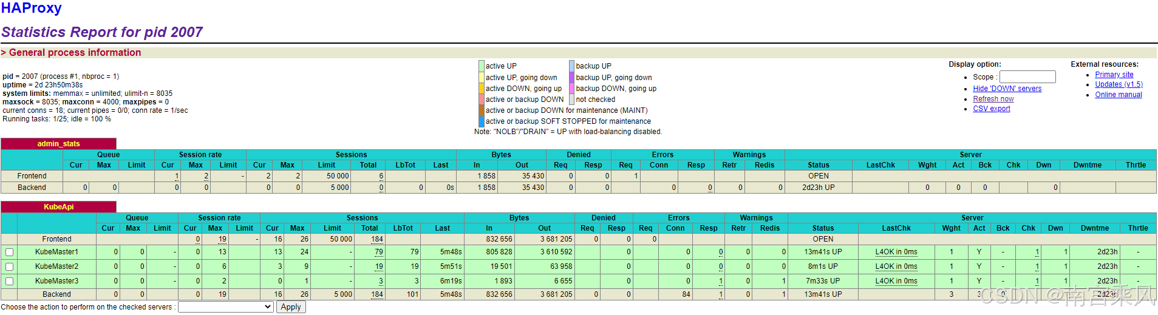
Task: Tick the KubeMaster1 server checkbox
Action: (9, 252)
